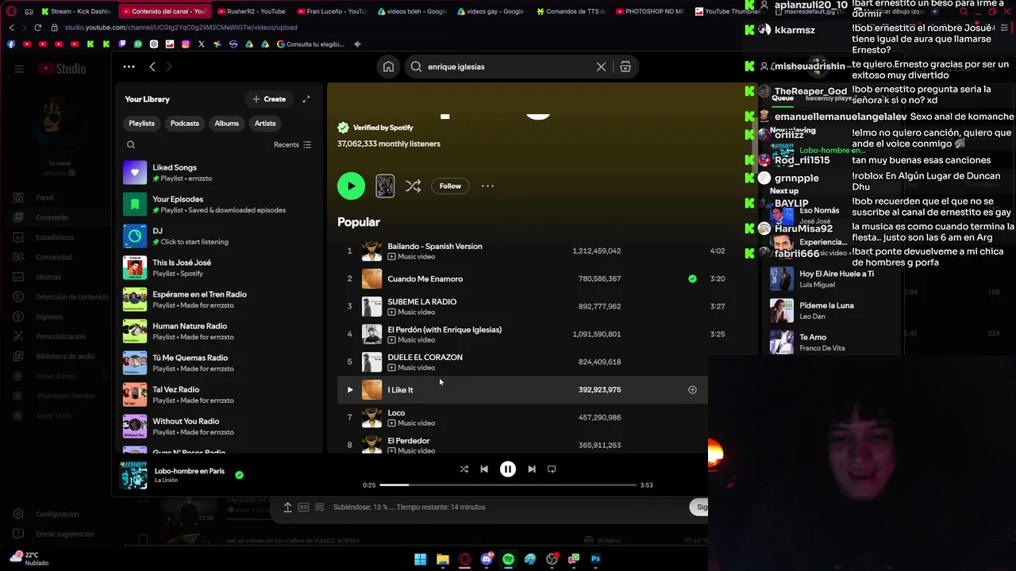Open Discord from taskbar
1016x571 pixels.
(487, 559)
